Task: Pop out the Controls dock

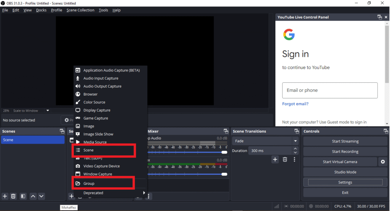Action: [x=385, y=131]
